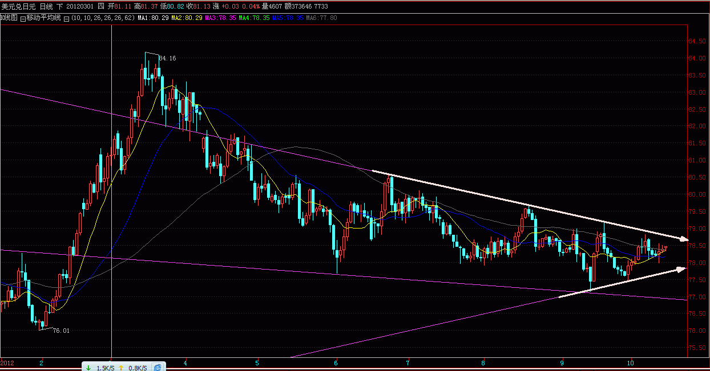The image size is (710, 371).
Task: Select the K线图 chart label
Action: pos(9,18)
